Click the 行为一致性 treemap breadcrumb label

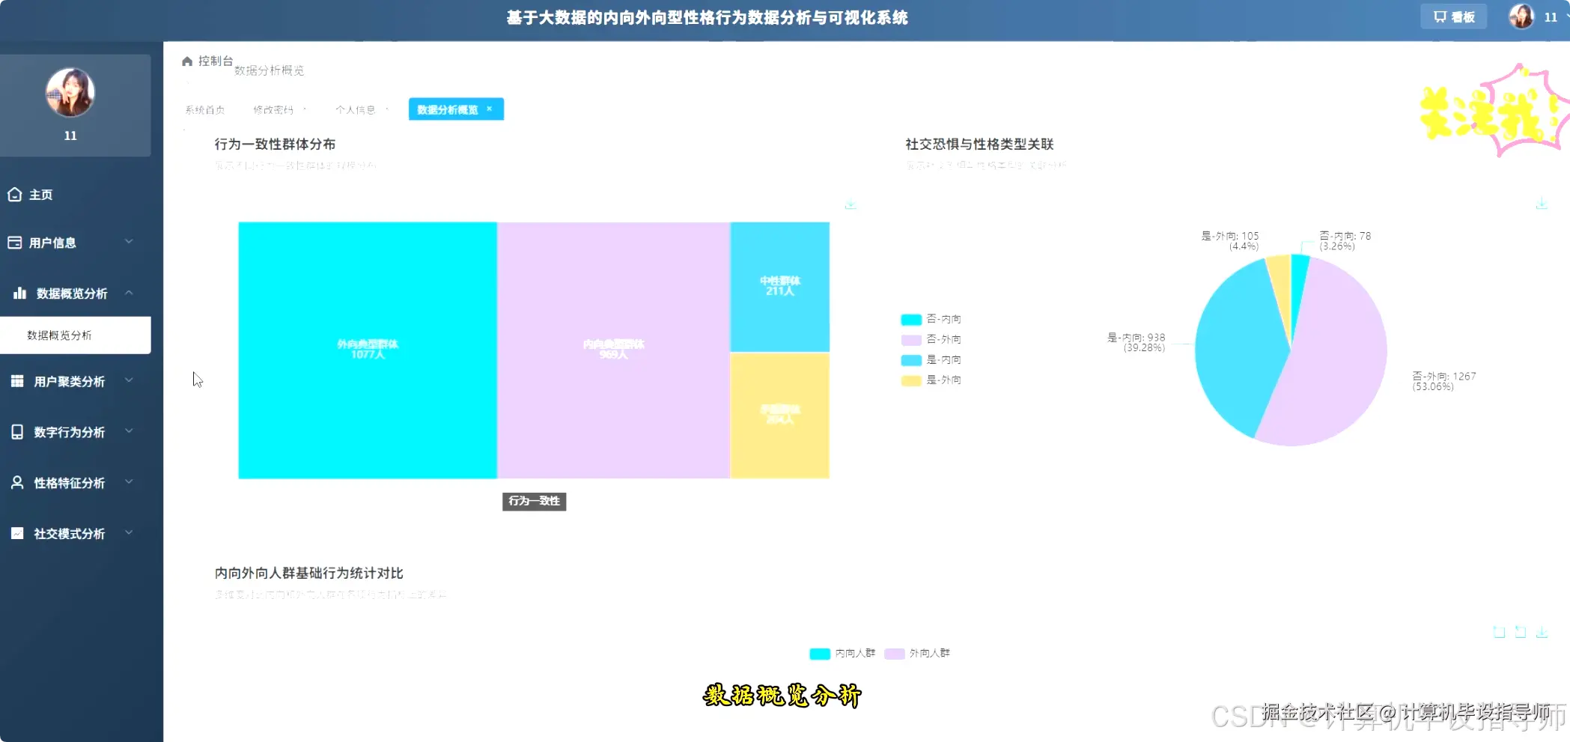click(534, 501)
